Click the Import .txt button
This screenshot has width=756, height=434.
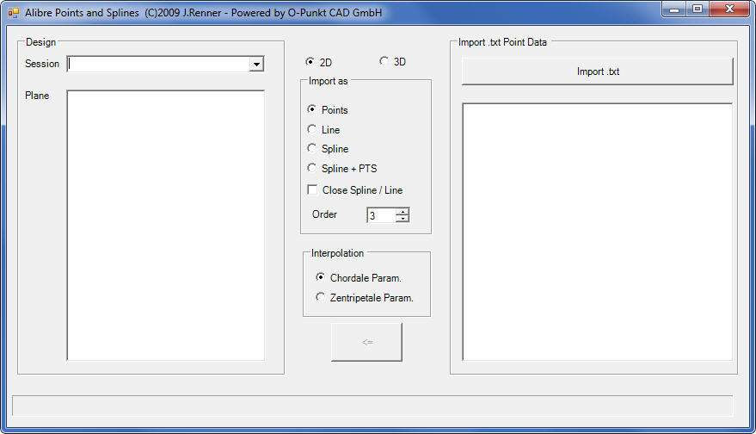click(598, 71)
